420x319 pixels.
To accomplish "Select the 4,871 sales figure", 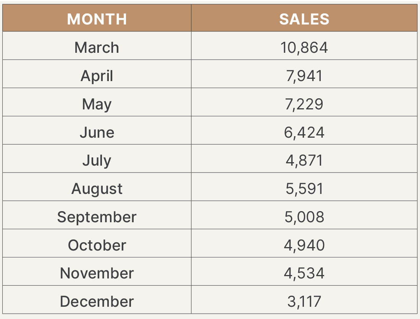I will pyautogui.click(x=304, y=160).
